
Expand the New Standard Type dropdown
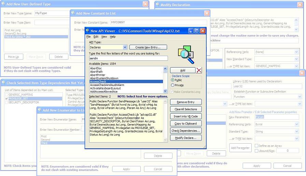[296, 59]
